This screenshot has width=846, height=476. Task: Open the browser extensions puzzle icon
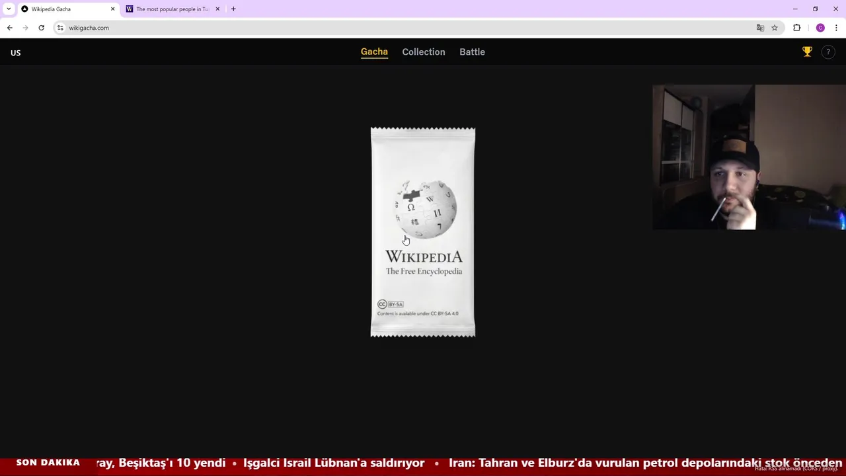pos(796,28)
